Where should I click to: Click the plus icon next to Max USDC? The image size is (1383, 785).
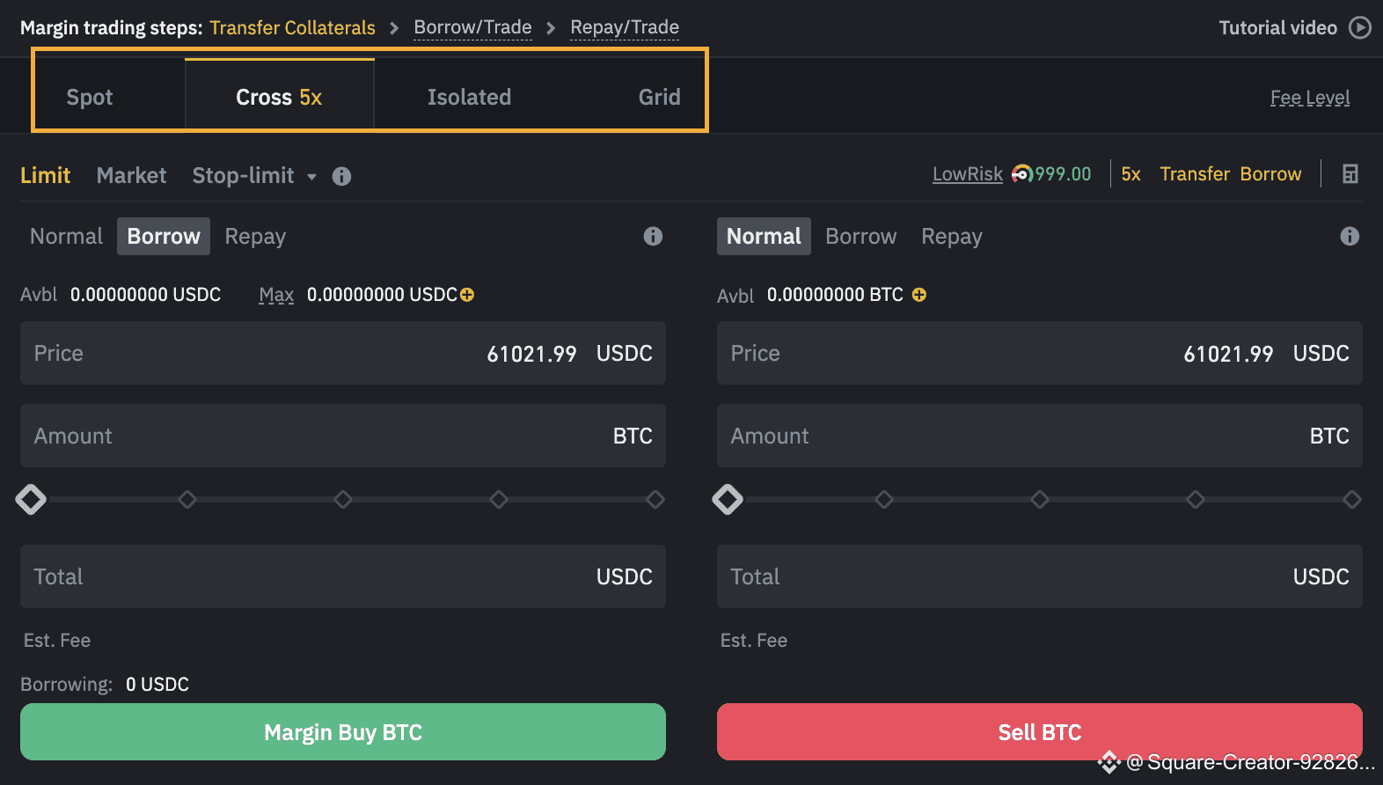(467, 295)
